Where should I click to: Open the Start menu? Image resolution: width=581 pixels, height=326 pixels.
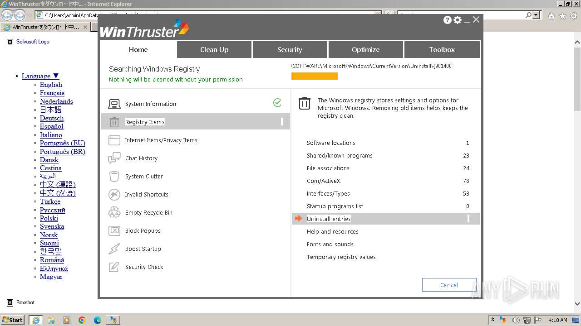(13, 320)
